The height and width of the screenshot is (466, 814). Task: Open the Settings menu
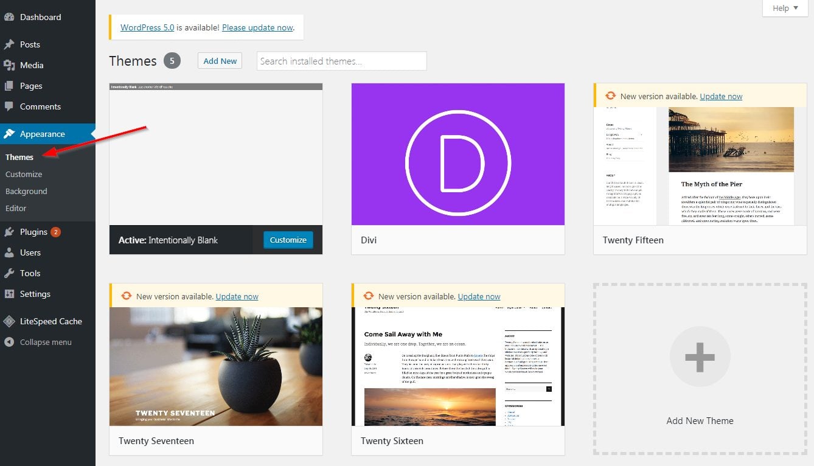47,294
